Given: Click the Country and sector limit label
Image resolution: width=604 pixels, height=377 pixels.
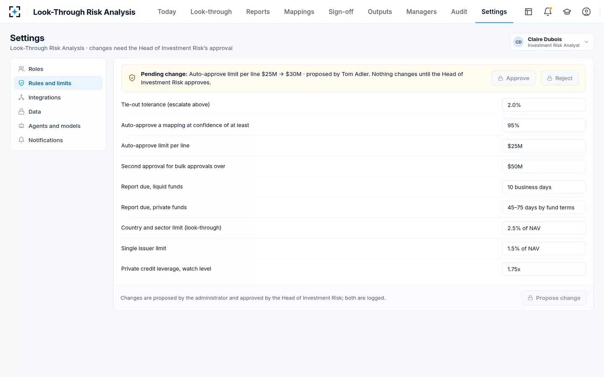Looking at the screenshot, I should (x=171, y=228).
